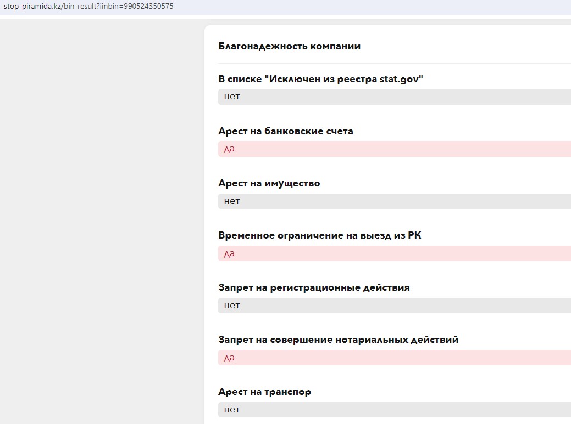Click the 'нет' field under registration actions ban

click(x=393, y=306)
